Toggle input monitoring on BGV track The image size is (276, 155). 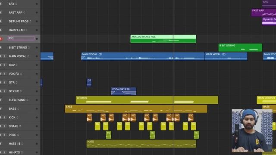point(5,65)
